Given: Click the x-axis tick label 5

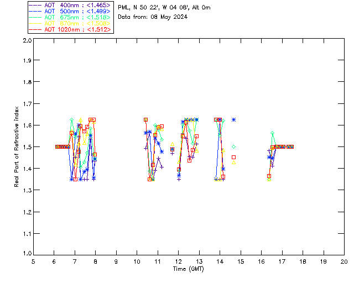Looking at the screenshot, I should pos(33,261).
